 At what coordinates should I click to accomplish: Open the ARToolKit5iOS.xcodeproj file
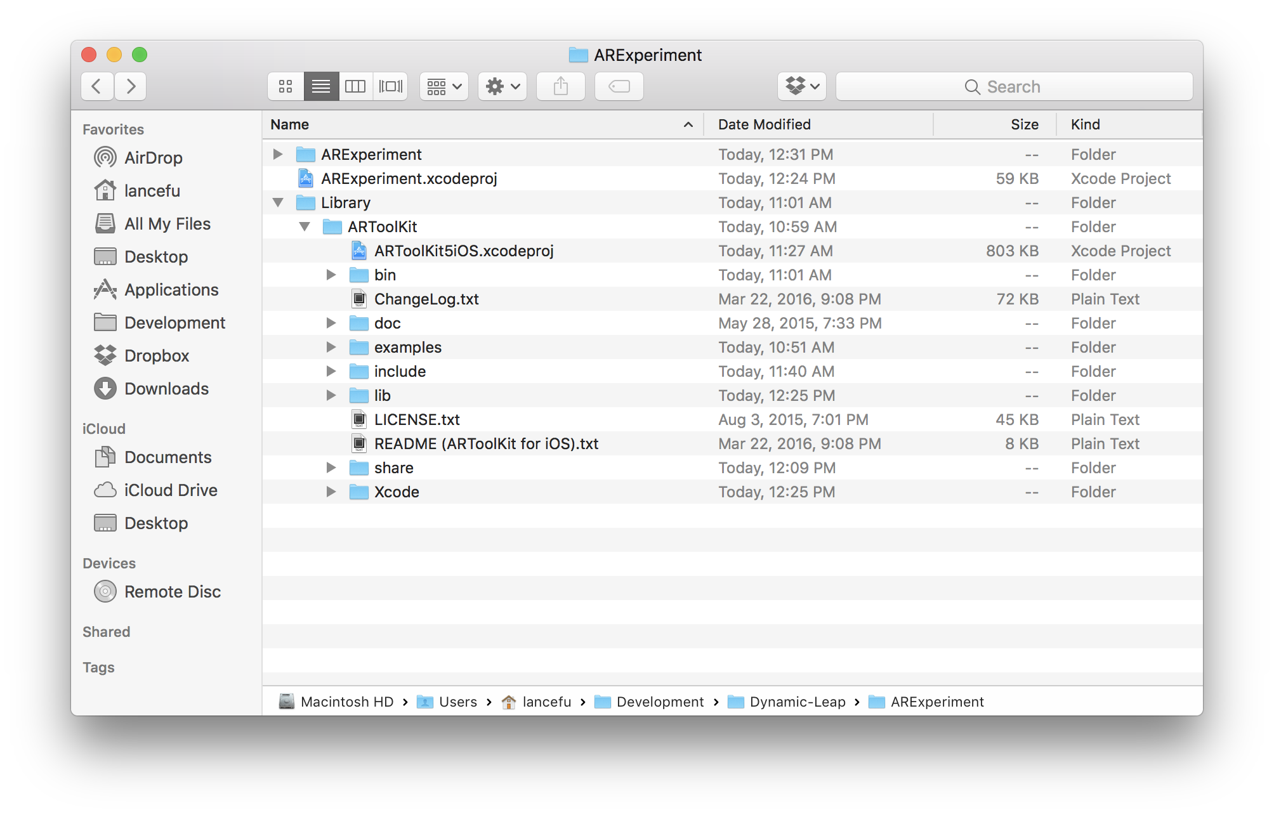463,251
